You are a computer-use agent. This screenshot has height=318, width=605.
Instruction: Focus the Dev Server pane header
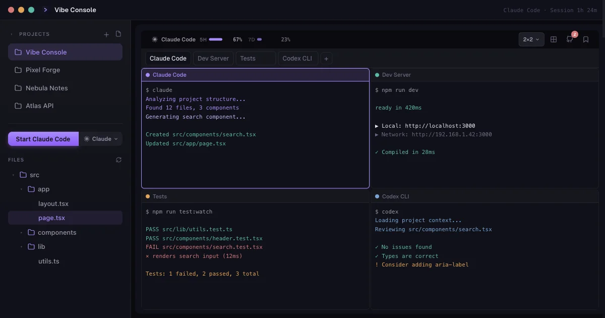(485, 75)
